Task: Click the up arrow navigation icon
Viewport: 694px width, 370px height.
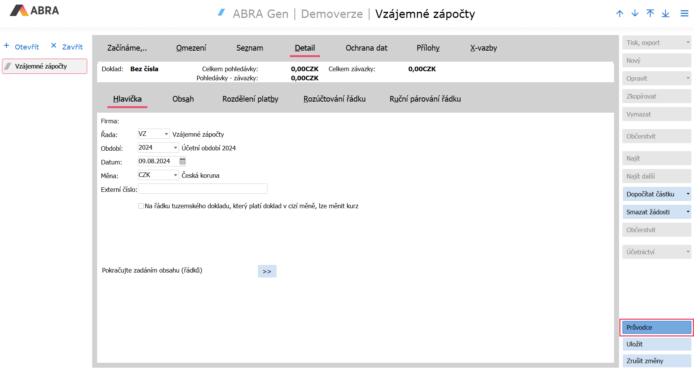Action: pos(620,14)
